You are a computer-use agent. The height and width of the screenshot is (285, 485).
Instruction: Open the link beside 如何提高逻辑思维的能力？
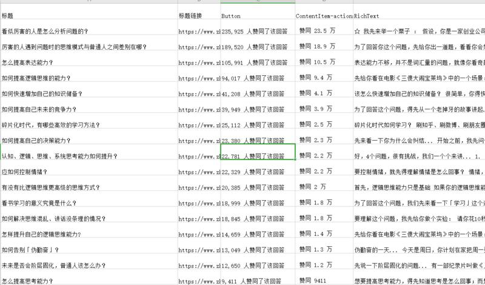(x=198, y=78)
